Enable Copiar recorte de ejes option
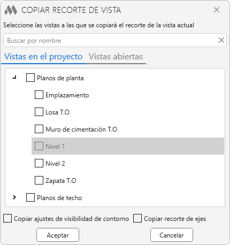230x245 pixels. pos(137,218)
